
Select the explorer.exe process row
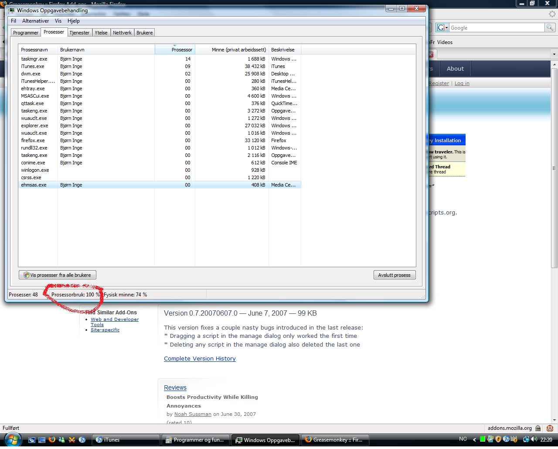160,126
